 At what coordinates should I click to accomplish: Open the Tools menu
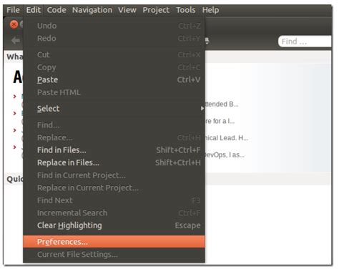tap(186, 10)
